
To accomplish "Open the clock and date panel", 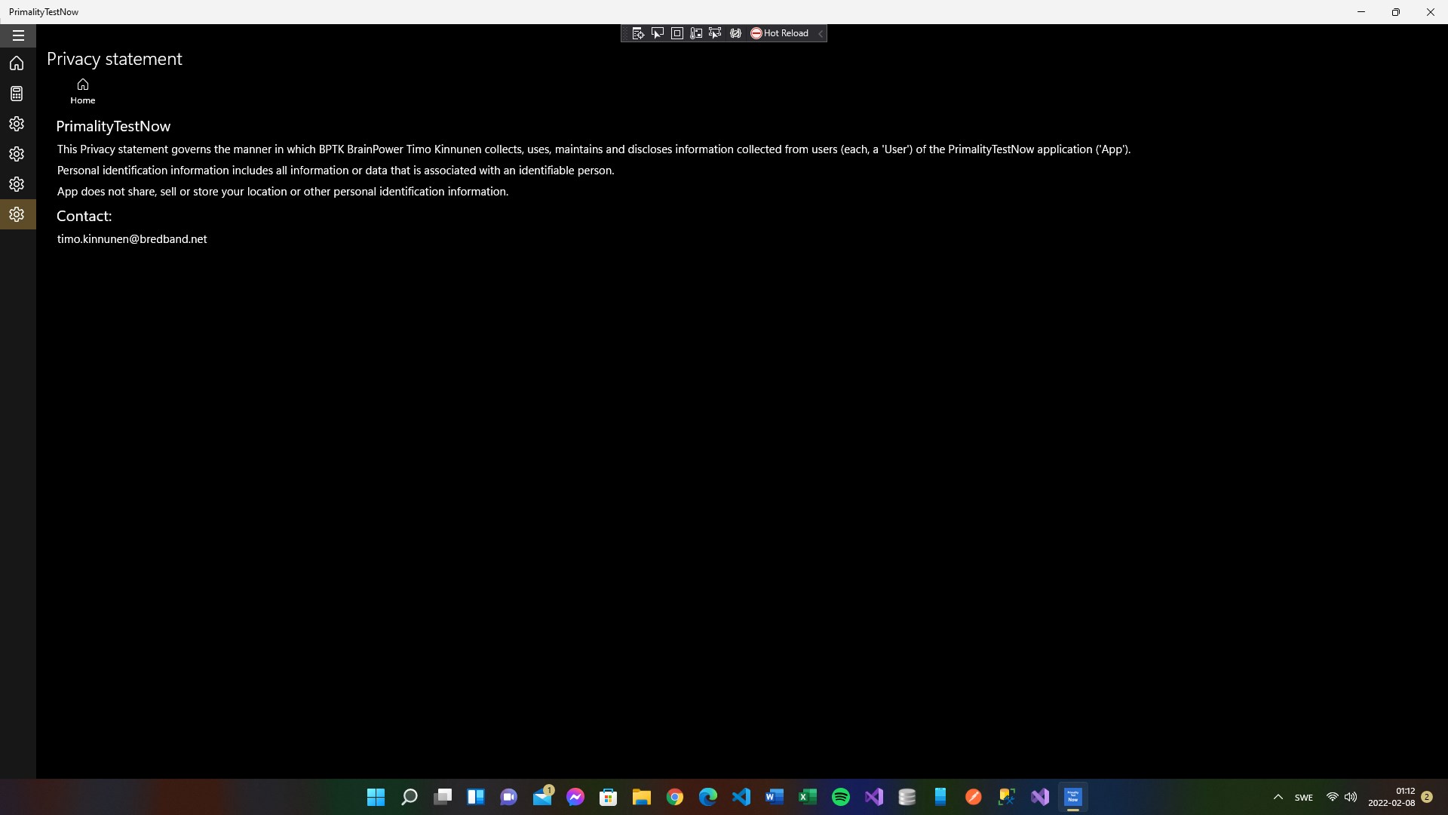I will click(x=1391, y=797).
